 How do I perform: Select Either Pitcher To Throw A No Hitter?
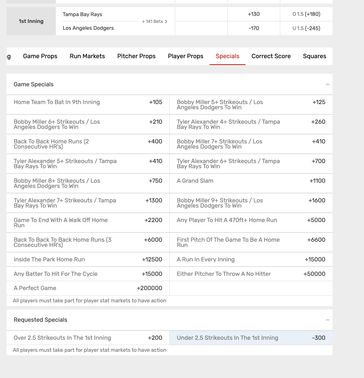[251, 274]
